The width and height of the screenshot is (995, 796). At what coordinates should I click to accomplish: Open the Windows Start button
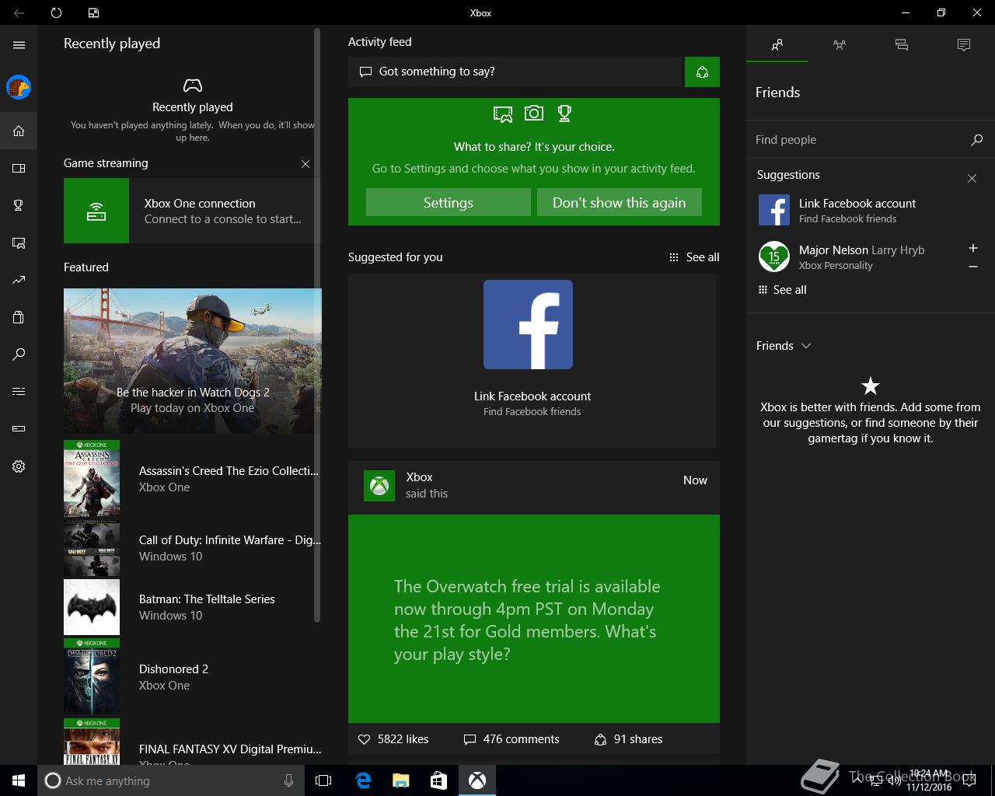pos(19,780)
